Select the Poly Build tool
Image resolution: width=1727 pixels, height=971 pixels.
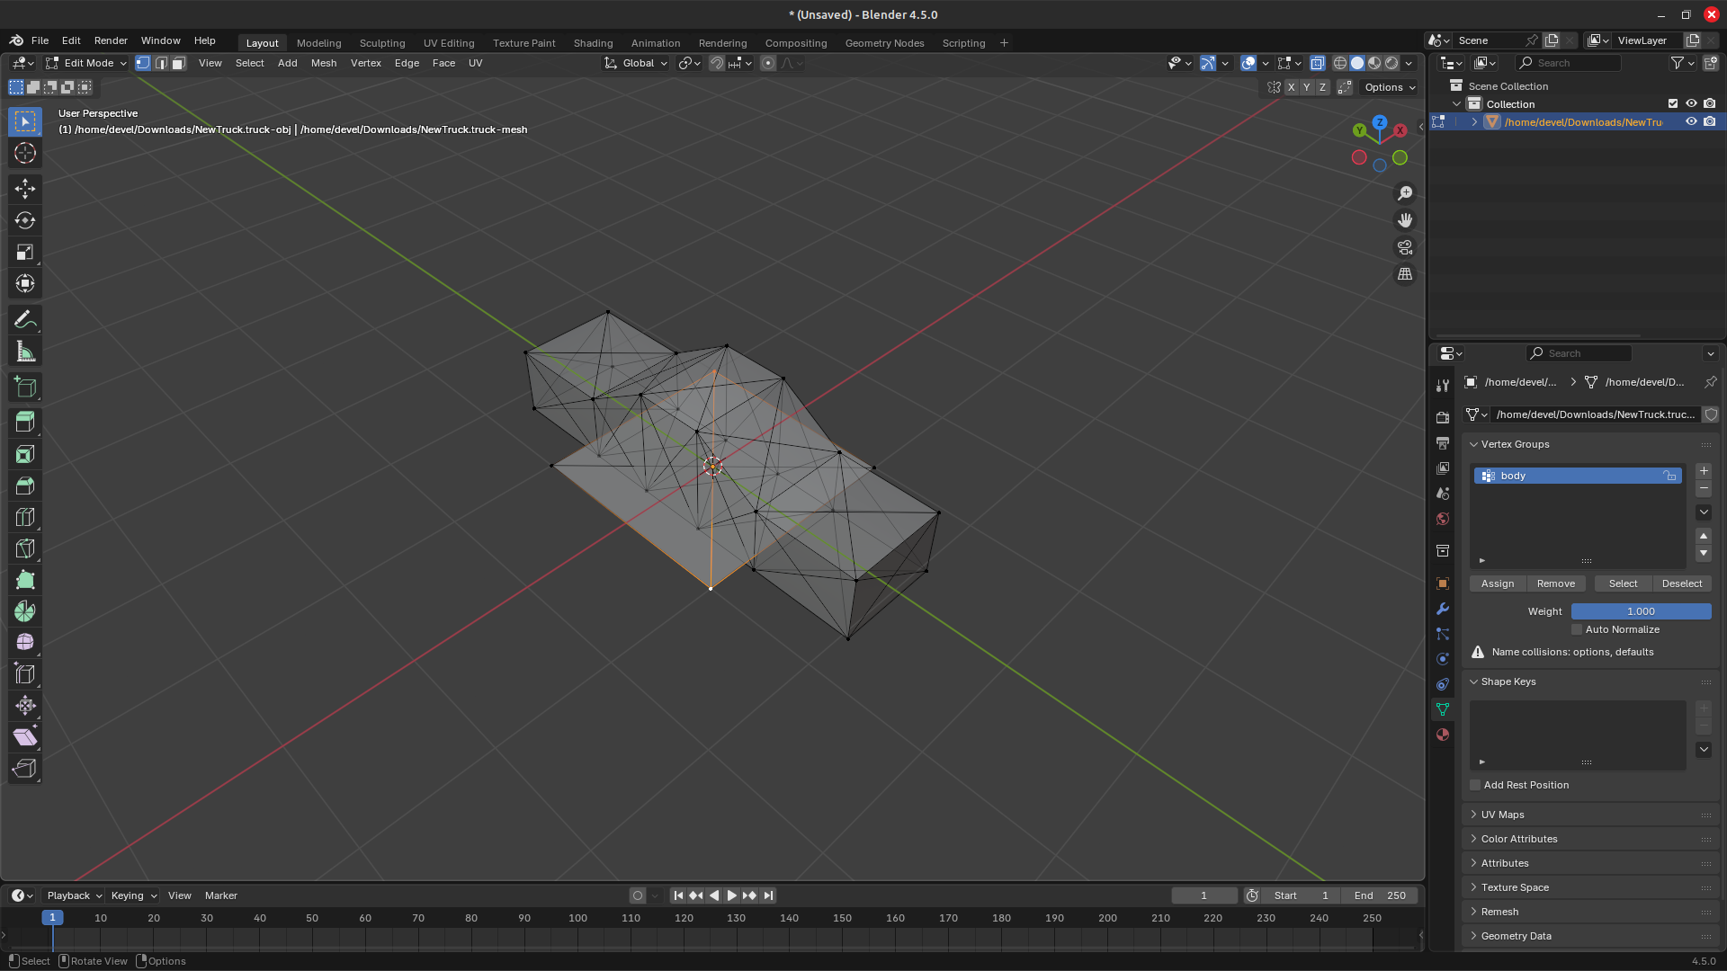25,580
